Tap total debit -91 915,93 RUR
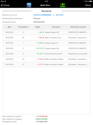Viewport: 93px width, 125px height. 42,116
